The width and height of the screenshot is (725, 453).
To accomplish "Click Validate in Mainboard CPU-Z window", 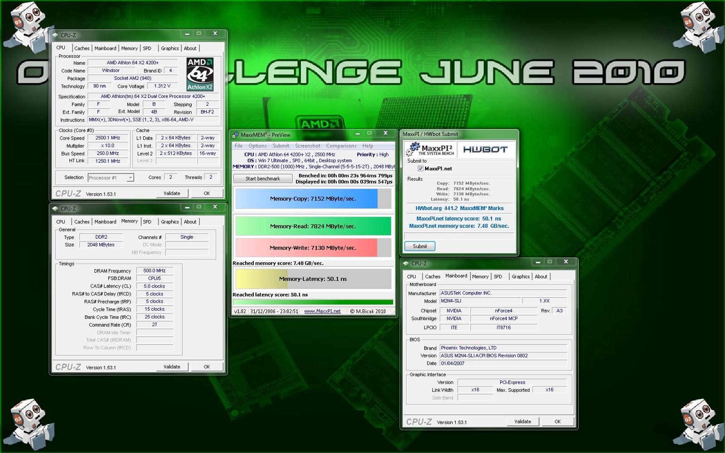I will (522, 422).
